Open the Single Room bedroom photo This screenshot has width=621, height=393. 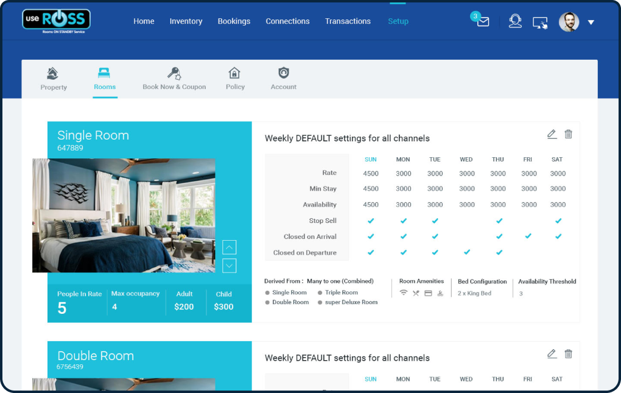tap(124, 216)
